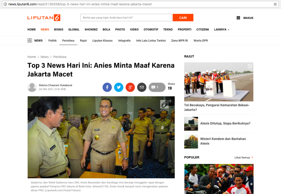Image resolution: width=281 pixels, height=194 pixels.
Task: Click the Masuk login link
Action: (248, 18)
